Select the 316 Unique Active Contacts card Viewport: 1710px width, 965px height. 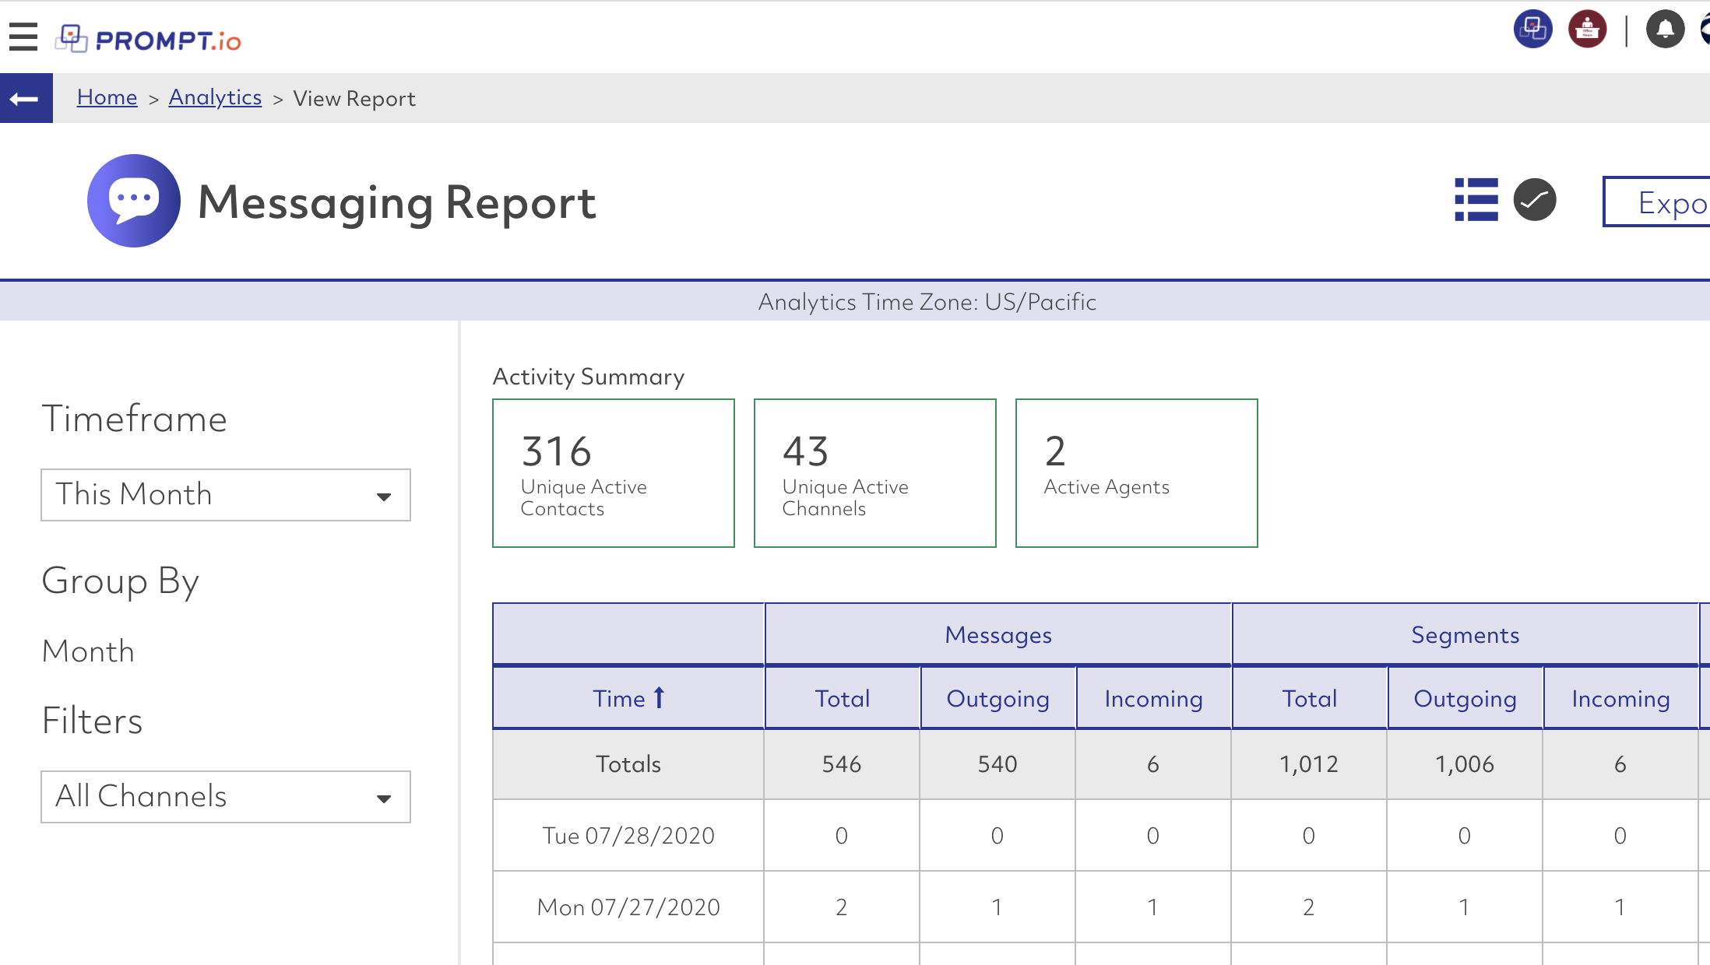(x=614, y=473)
